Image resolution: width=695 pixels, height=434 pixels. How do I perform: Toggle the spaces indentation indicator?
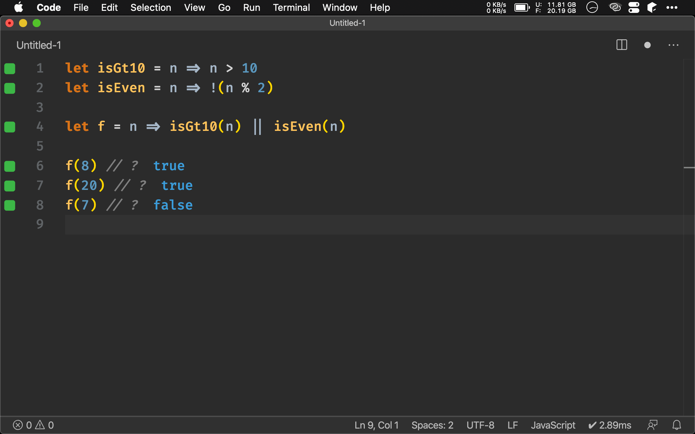click(432, 425)
